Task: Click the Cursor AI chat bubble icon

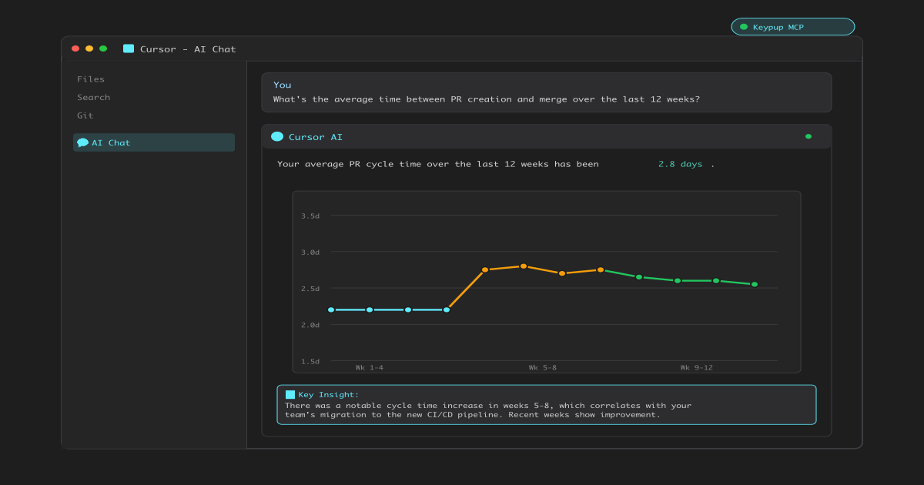Action: click(277, 136)
